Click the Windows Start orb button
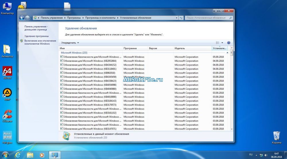The height and width of the screenshot is (159, 287). [6, 155]
